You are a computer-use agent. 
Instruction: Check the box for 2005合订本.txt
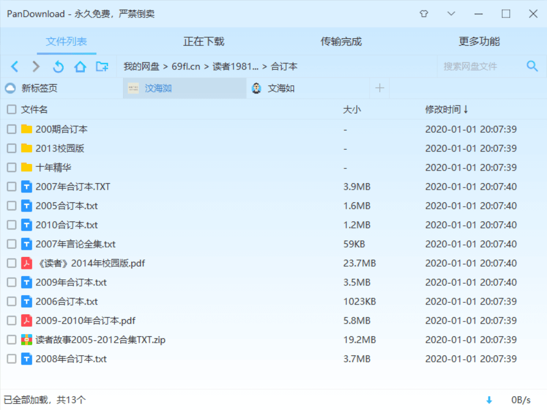(x=11, y=206)
